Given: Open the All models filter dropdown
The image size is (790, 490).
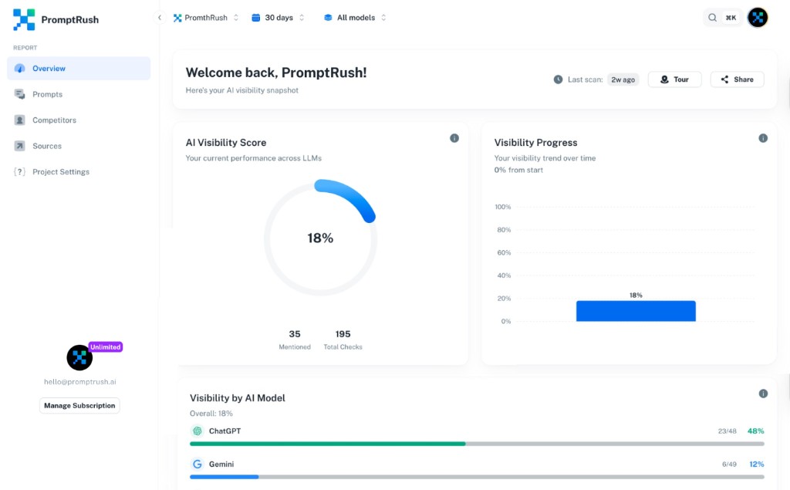Looking at the screenshot, I should click(x=355, y=18).
